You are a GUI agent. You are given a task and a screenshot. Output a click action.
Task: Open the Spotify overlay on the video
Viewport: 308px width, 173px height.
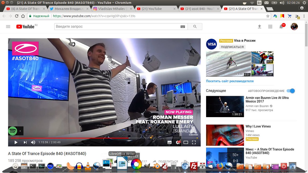[x=13, y=131]
